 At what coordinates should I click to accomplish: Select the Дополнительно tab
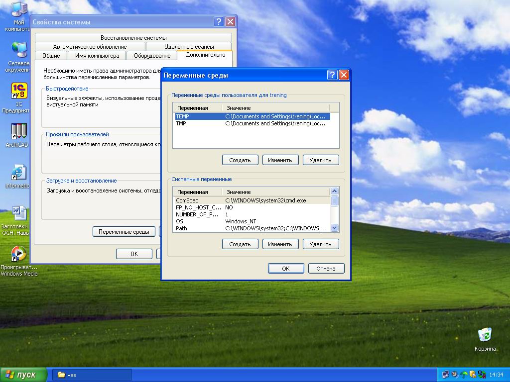(205, 55)
